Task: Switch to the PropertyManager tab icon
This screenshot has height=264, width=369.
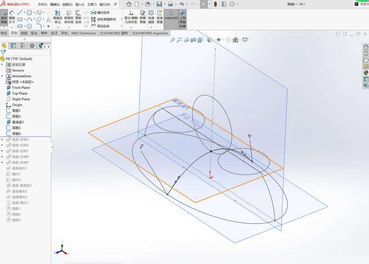Action: tap(13, 46)
